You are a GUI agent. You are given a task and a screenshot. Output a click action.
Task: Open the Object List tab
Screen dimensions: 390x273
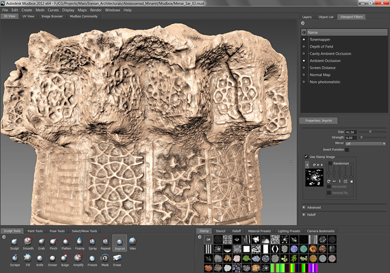pos(325,17)
